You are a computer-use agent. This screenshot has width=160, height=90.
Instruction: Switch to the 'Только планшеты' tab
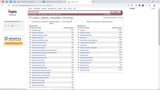click(68, 18)
